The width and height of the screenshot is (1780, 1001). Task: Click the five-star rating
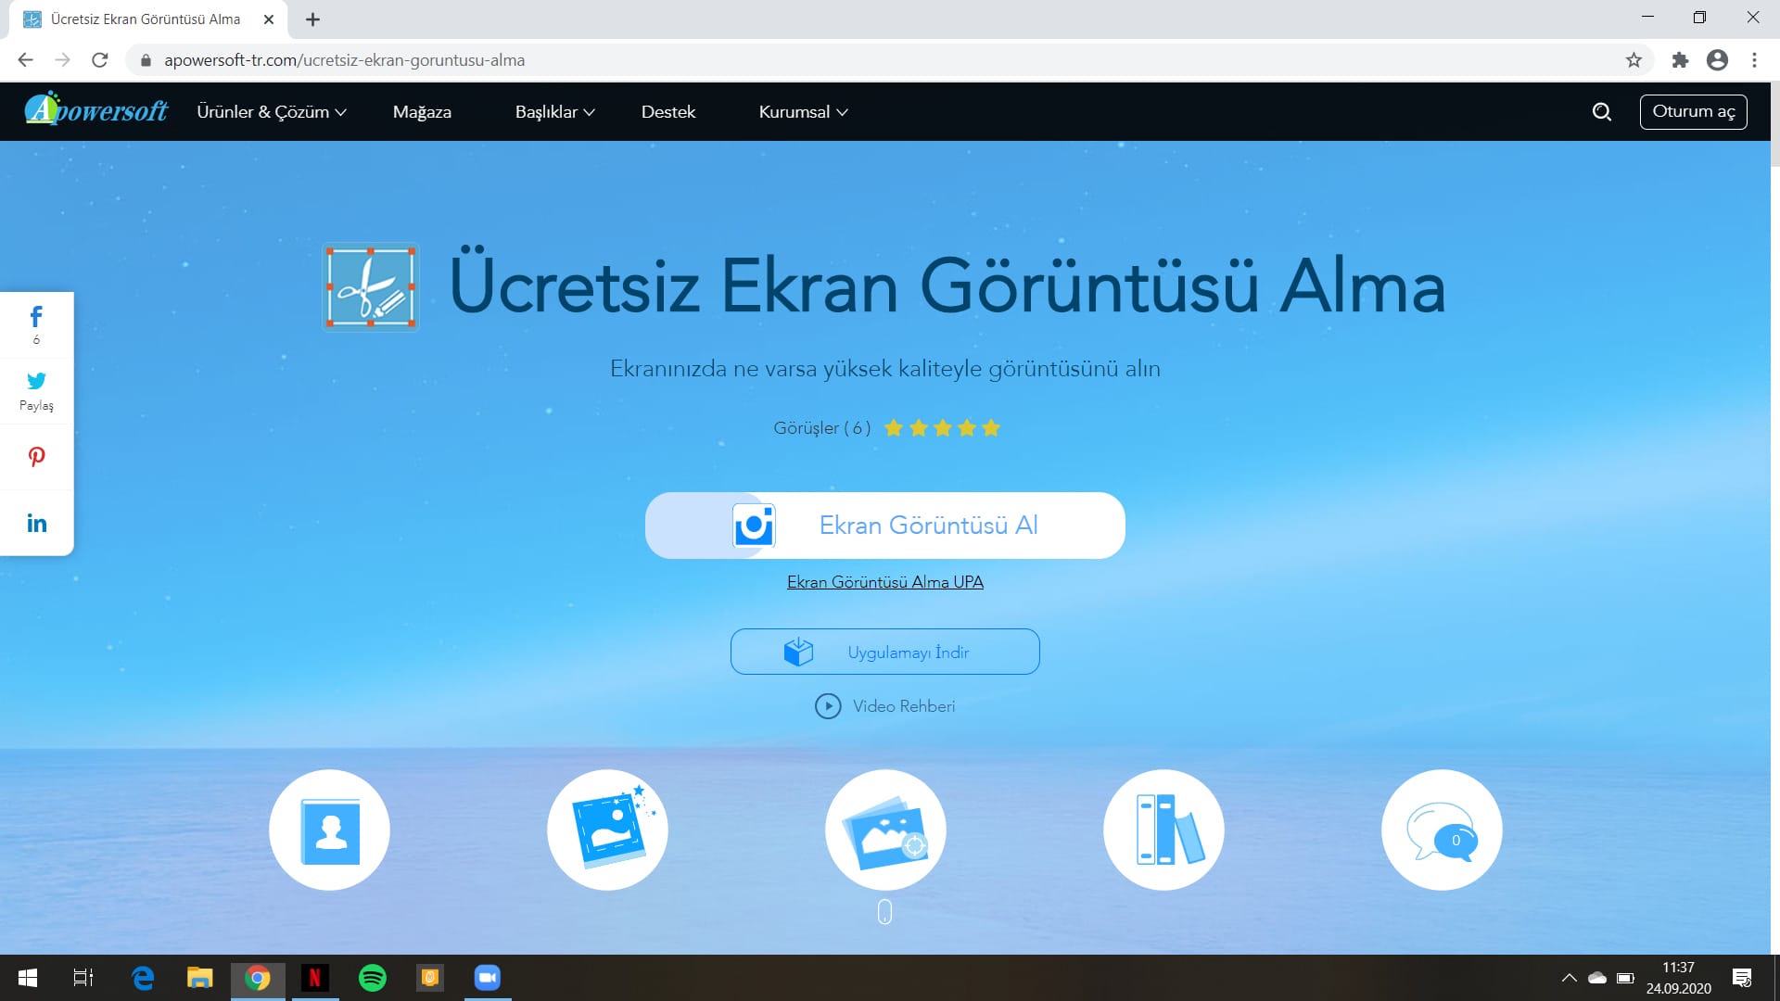tap(942, 428)
